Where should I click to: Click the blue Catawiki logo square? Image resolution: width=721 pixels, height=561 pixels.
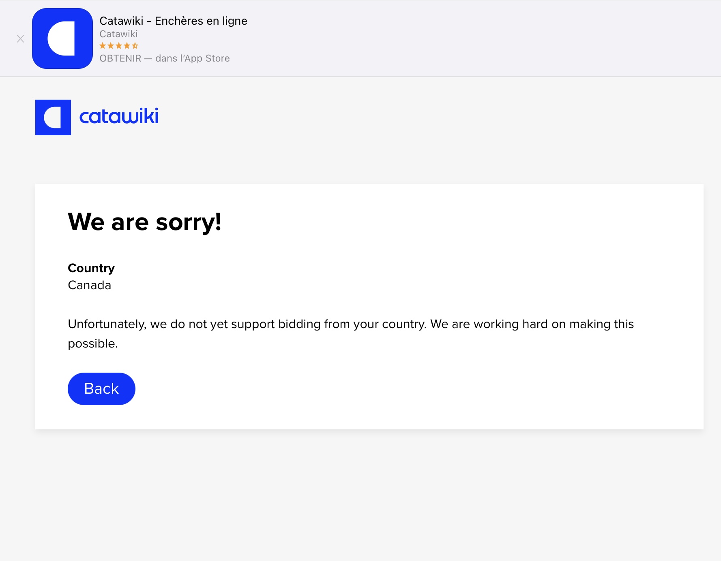53,117
